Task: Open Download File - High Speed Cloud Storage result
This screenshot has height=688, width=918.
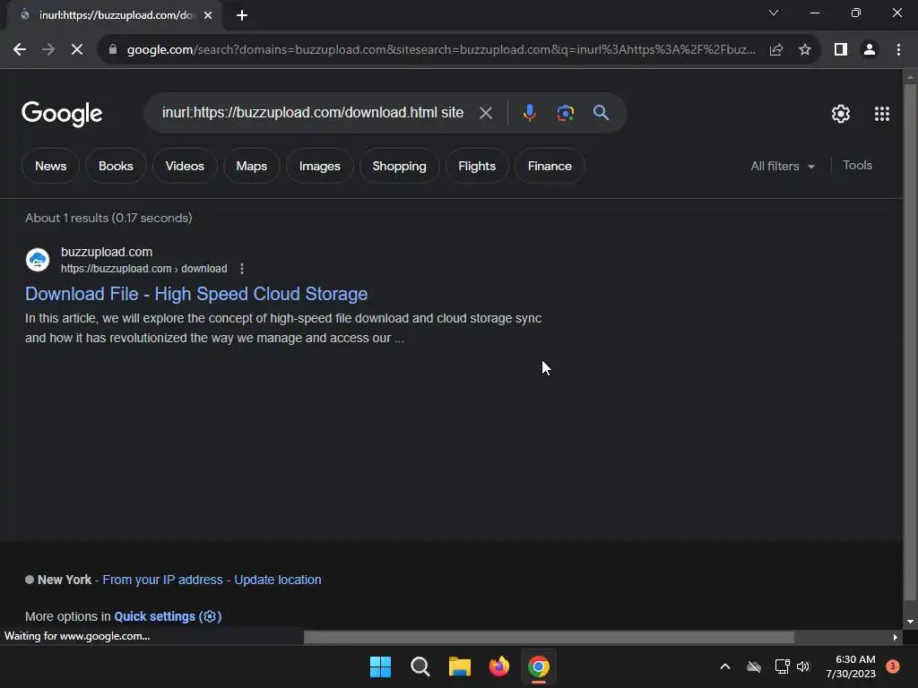Action: coord(196,294)
